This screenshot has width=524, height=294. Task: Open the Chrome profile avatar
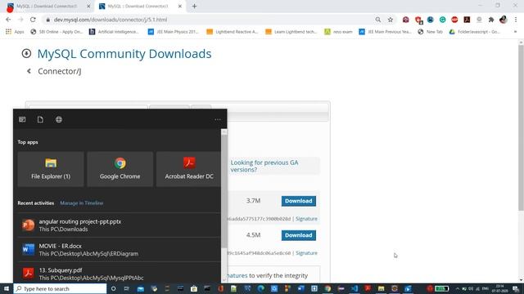point(504,20)
